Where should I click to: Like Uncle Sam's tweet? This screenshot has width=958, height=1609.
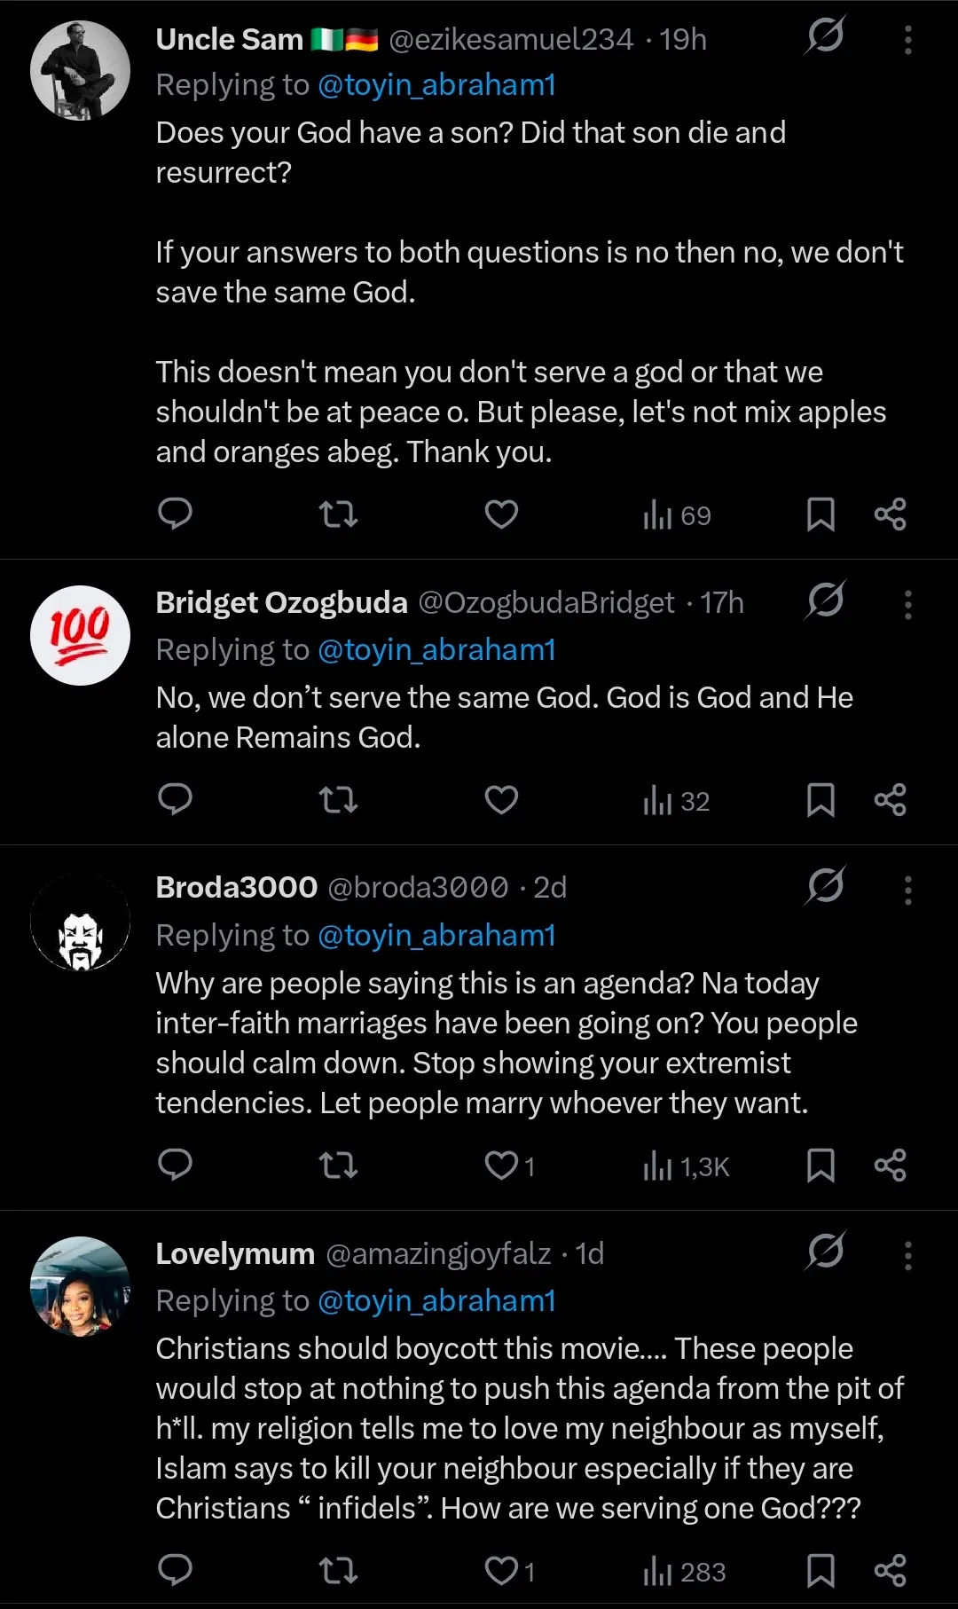click(501, 514)
